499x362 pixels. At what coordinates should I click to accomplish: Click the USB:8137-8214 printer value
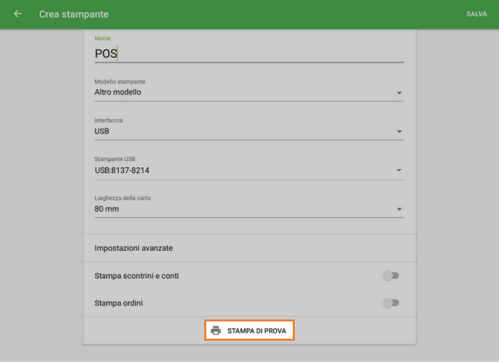[x=122, y=170]
